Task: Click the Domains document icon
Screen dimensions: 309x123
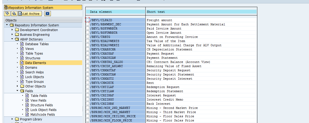Action: click(x=22, y=68)
